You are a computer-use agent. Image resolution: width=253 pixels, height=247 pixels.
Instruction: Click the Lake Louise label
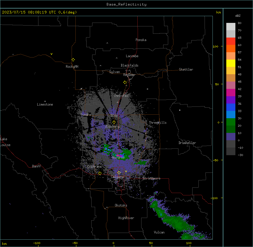5,142
